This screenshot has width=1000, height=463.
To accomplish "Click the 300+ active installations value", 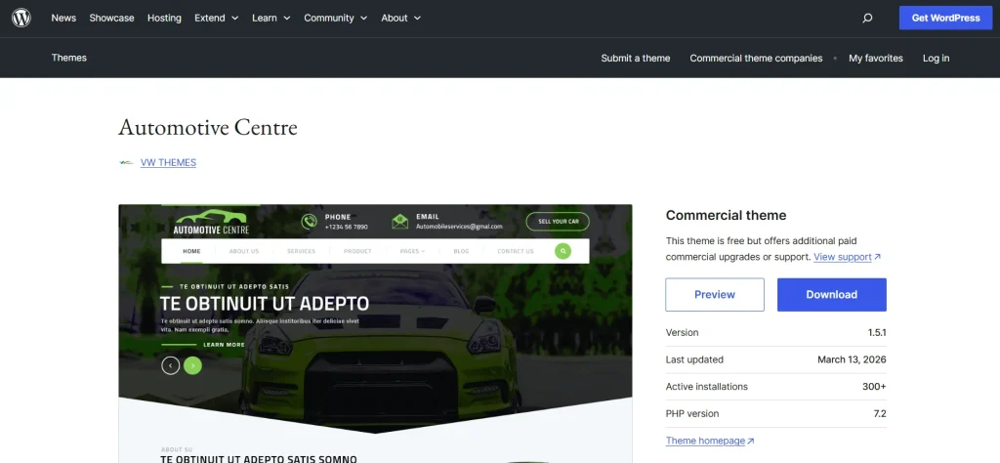I will [x=874, y=387].
